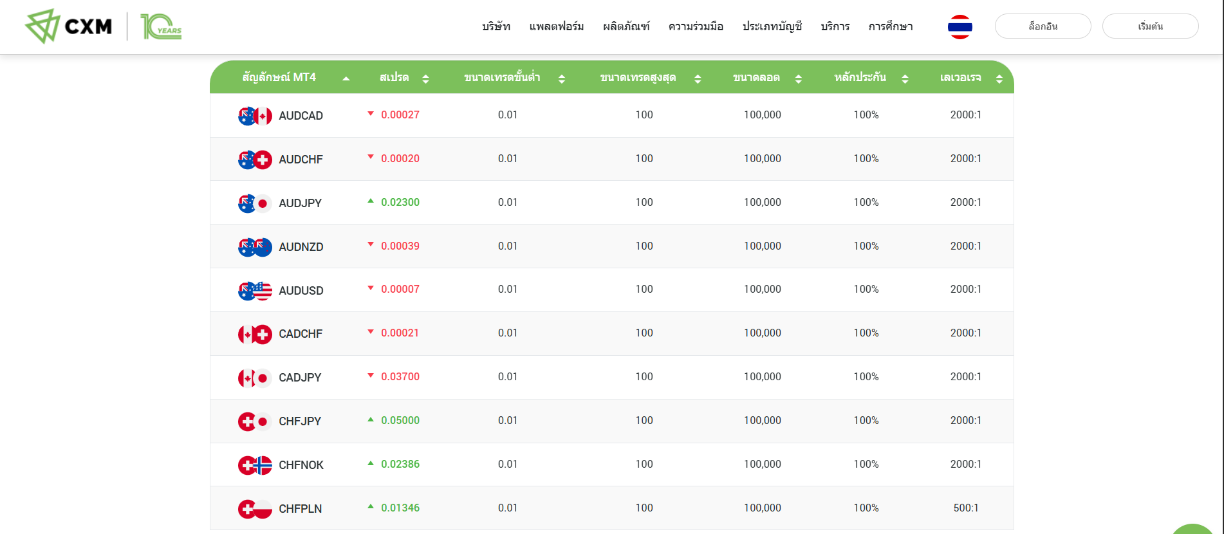
Task: Click the ล็อกอิน button
Action: (x=1043, y=26)
